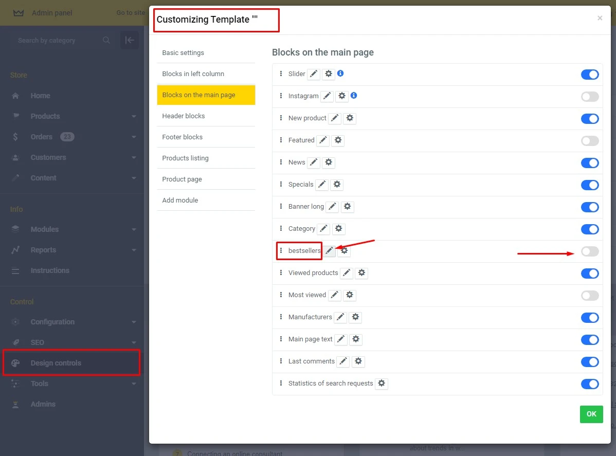Collapse the sidebar with the arrow icon

point(130,40)
